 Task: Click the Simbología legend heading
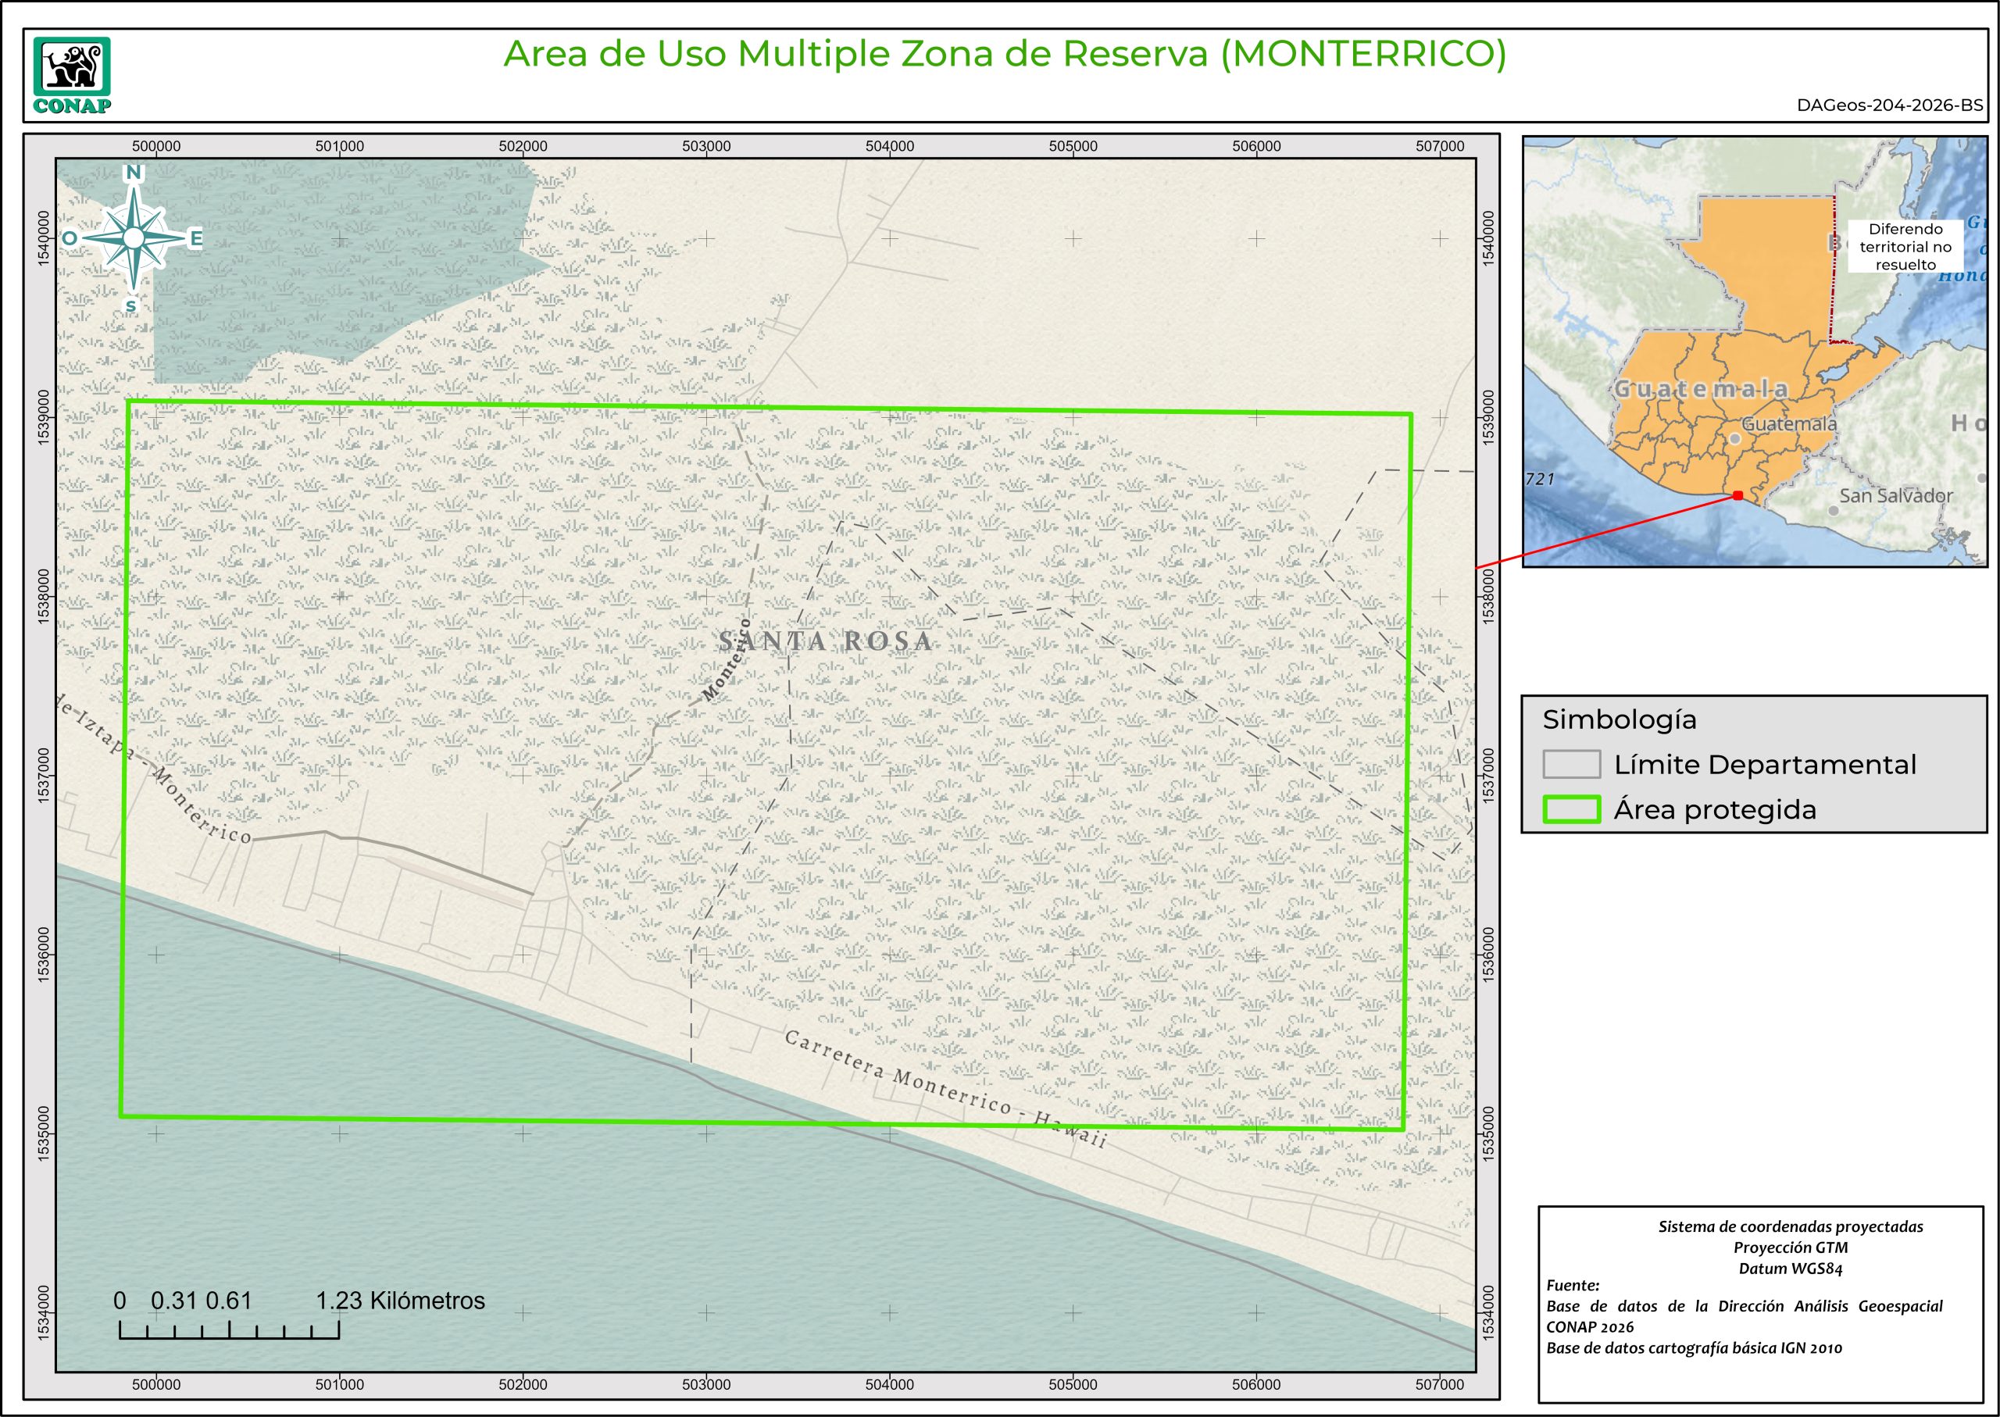pos(1619,720)
